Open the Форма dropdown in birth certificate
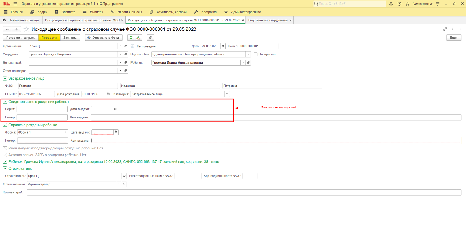 pyautogui.click(x=66, y=132)
